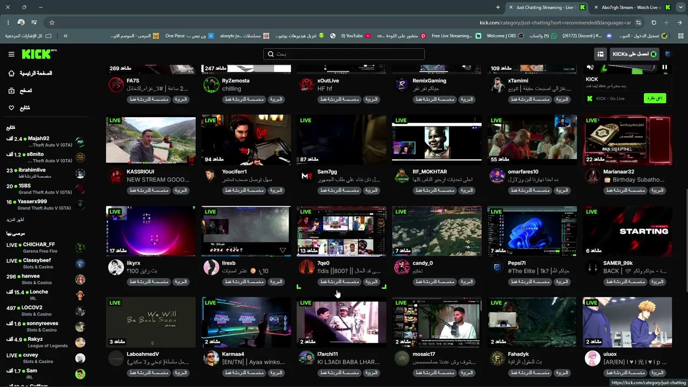Open the apps grid in bookmarks bar
688x387 pixels.
pos(680,36)
